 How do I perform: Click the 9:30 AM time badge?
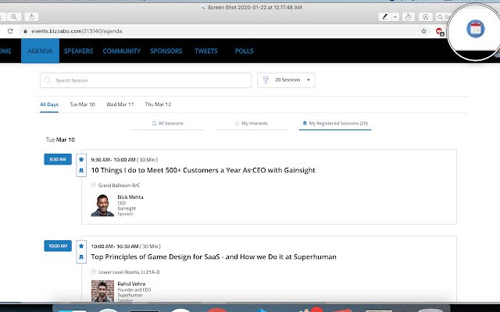coord(58,159)
